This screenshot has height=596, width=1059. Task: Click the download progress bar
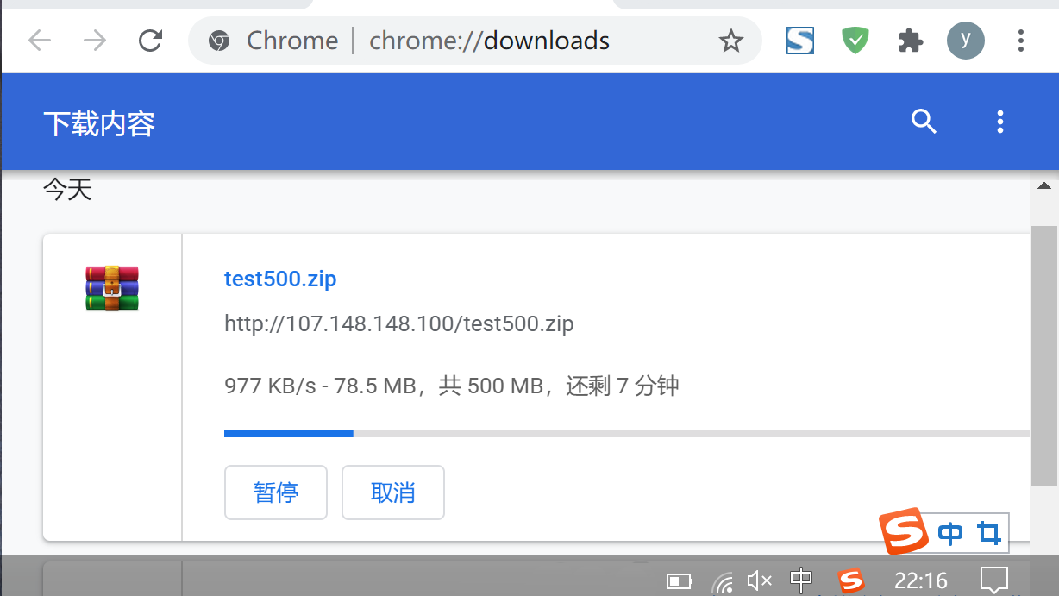[x=627, y=434]
